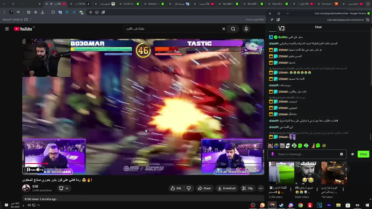Image resolution: width=372 pixels, height=209 pixels.
Task: Open the extensions puzzle icon
Action: [x=53, y=12]
